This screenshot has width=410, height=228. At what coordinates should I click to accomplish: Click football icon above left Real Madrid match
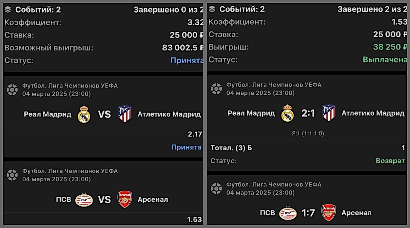point(12,90)
